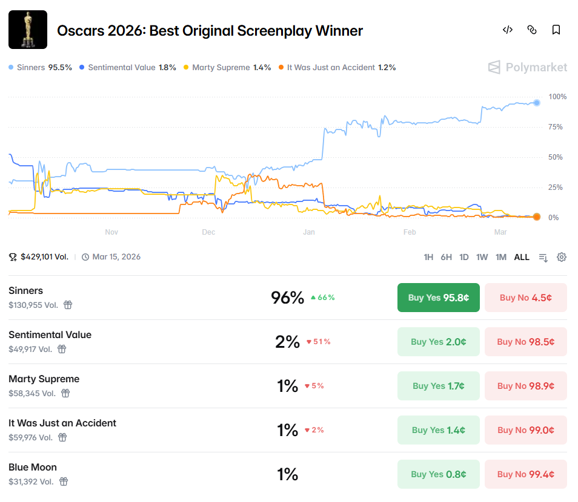Buy Yes on It Was Just an Accident
The width and height of the screenshot is (578, 502).
(438, 430)
